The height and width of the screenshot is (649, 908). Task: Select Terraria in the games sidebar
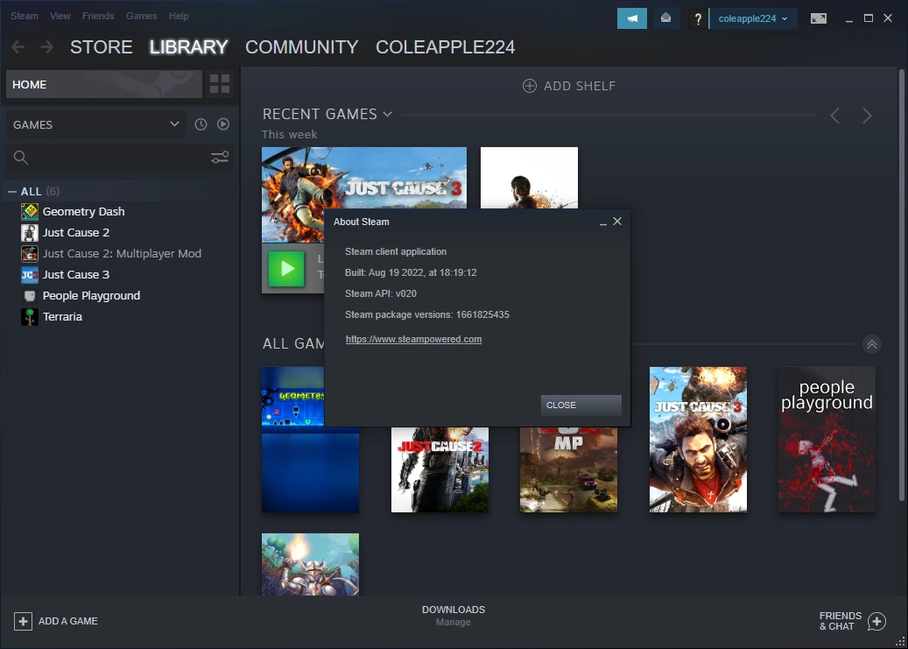(62, 316)
